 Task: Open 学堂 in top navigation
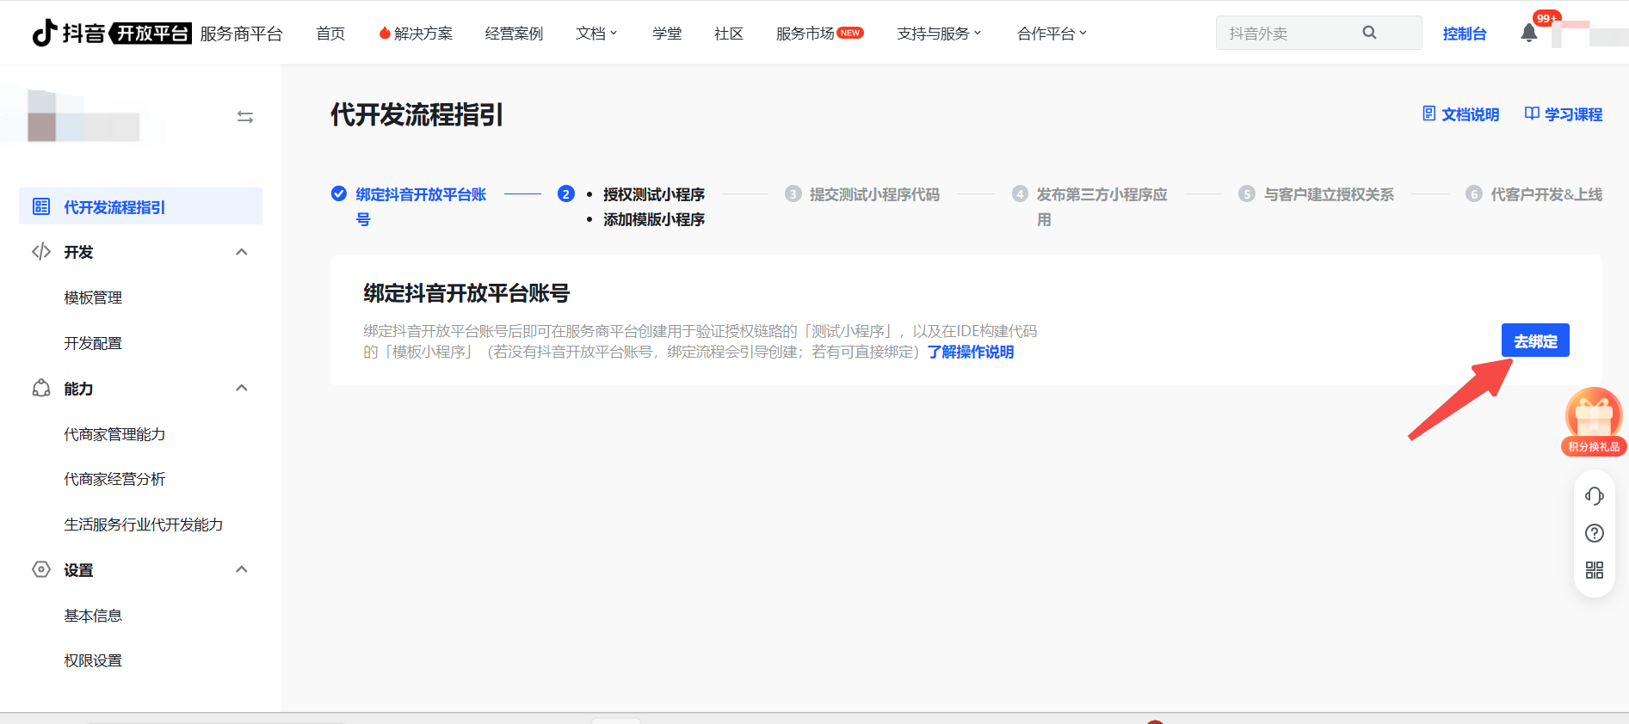coord(667,34)
